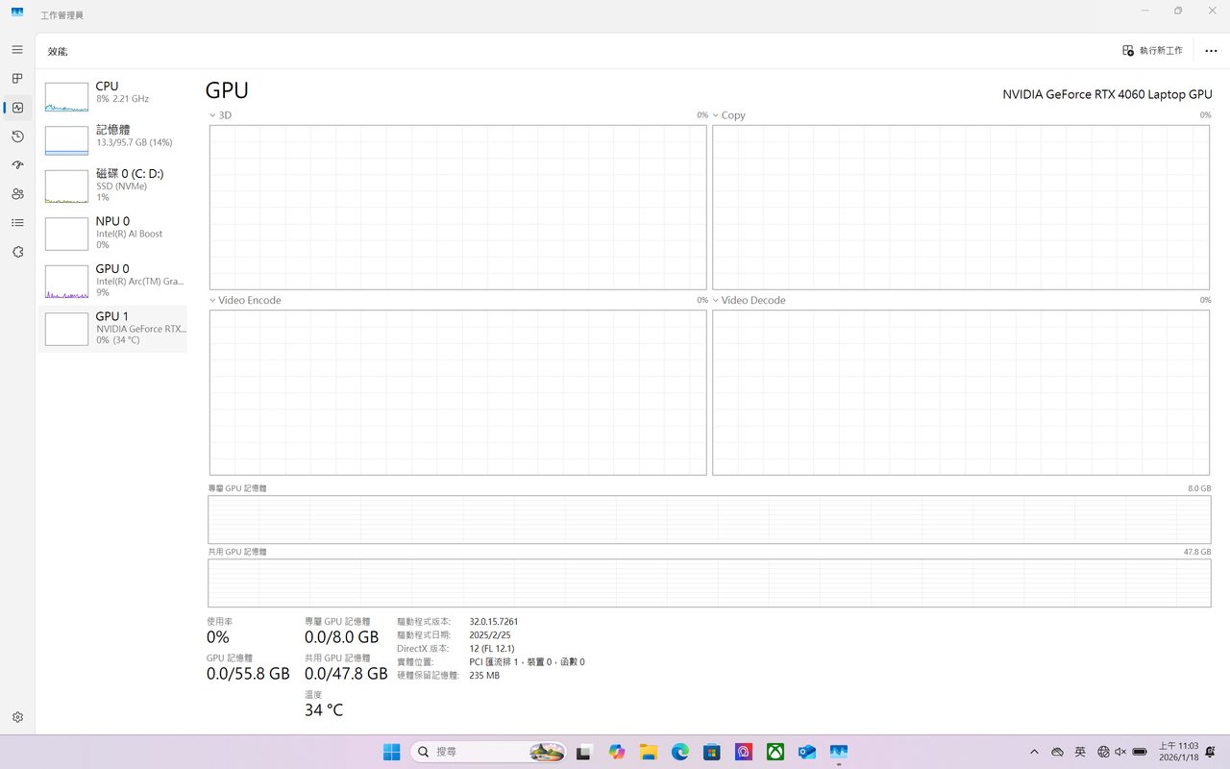Viewport: 1230px width, 769px height.
Task: Launch Copilot from the taskbar
Action: click(x=616, y=752)
